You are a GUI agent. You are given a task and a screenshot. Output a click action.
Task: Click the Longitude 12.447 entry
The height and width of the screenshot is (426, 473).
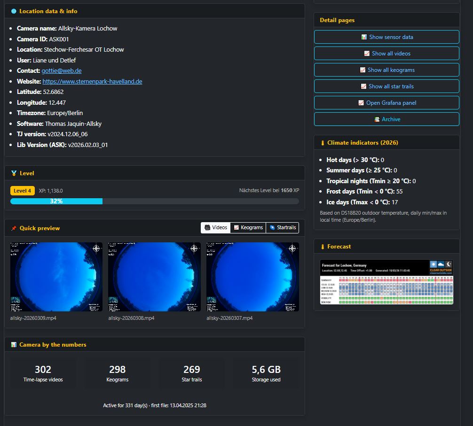coord(41,103)
